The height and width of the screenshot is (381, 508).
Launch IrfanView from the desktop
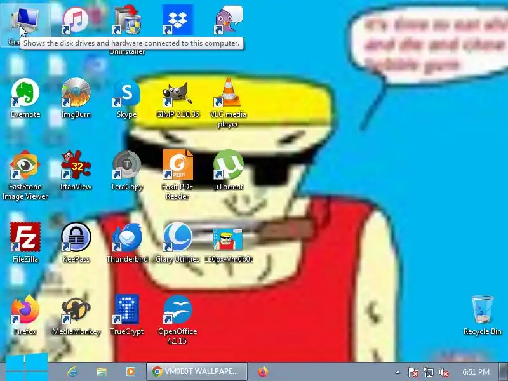(x=76, y=171)
